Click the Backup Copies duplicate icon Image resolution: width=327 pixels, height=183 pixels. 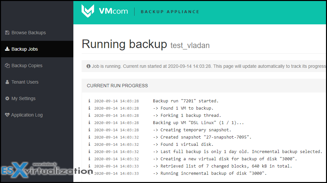point(7,65)
